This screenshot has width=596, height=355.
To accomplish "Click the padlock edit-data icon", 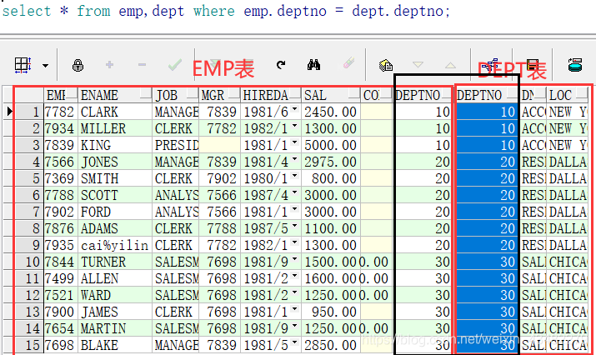I will point(78,65).
